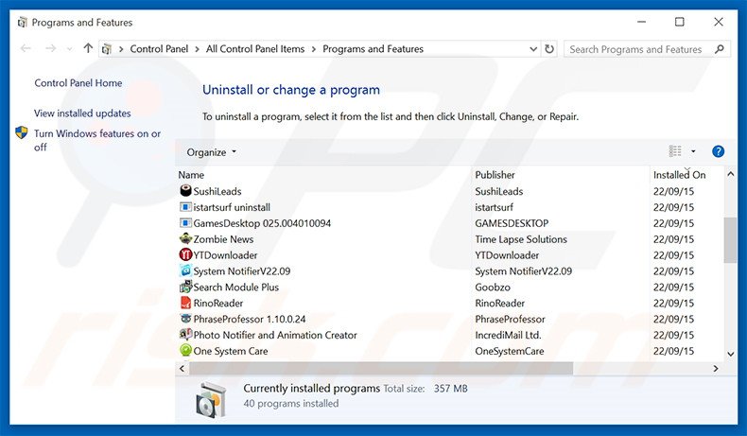747x436 pixels.
Task: Open the Organize dropdown menu
Action: pyautogui.click(x=211, y=152)
